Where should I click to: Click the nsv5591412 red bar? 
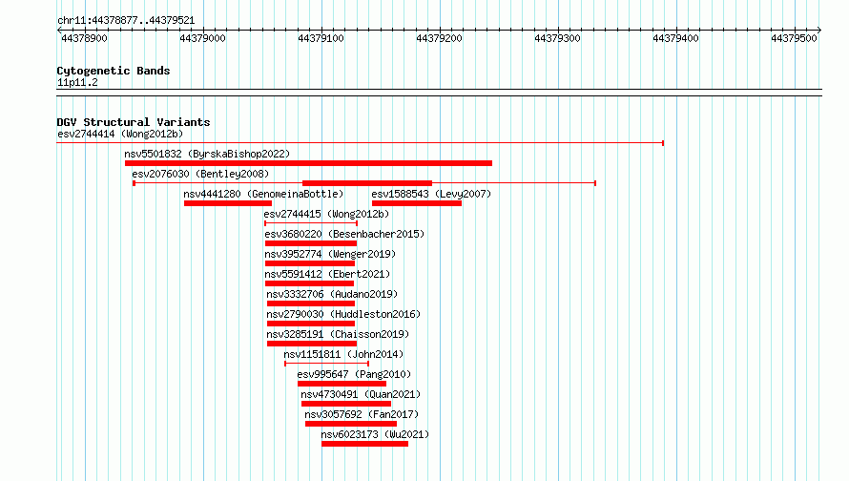(x=309, y=283)
